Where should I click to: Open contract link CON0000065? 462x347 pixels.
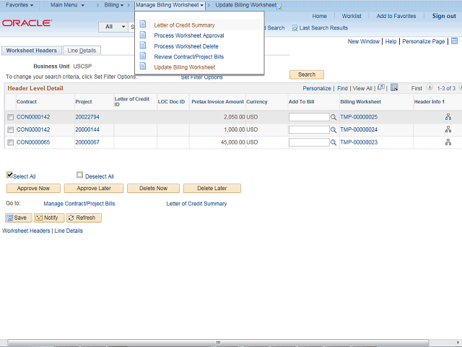click(x=33, y=142)
